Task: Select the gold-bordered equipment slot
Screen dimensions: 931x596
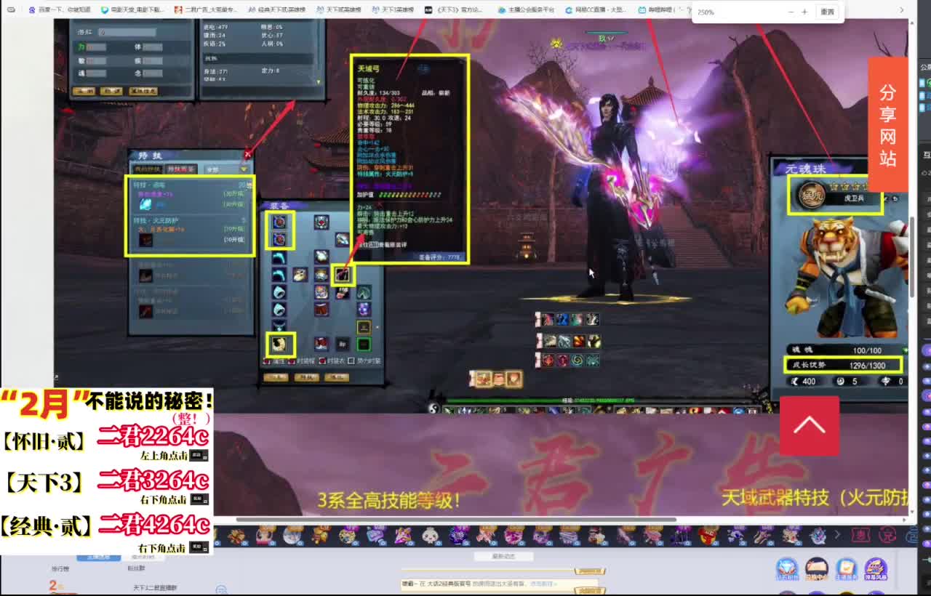Action: 364,327
